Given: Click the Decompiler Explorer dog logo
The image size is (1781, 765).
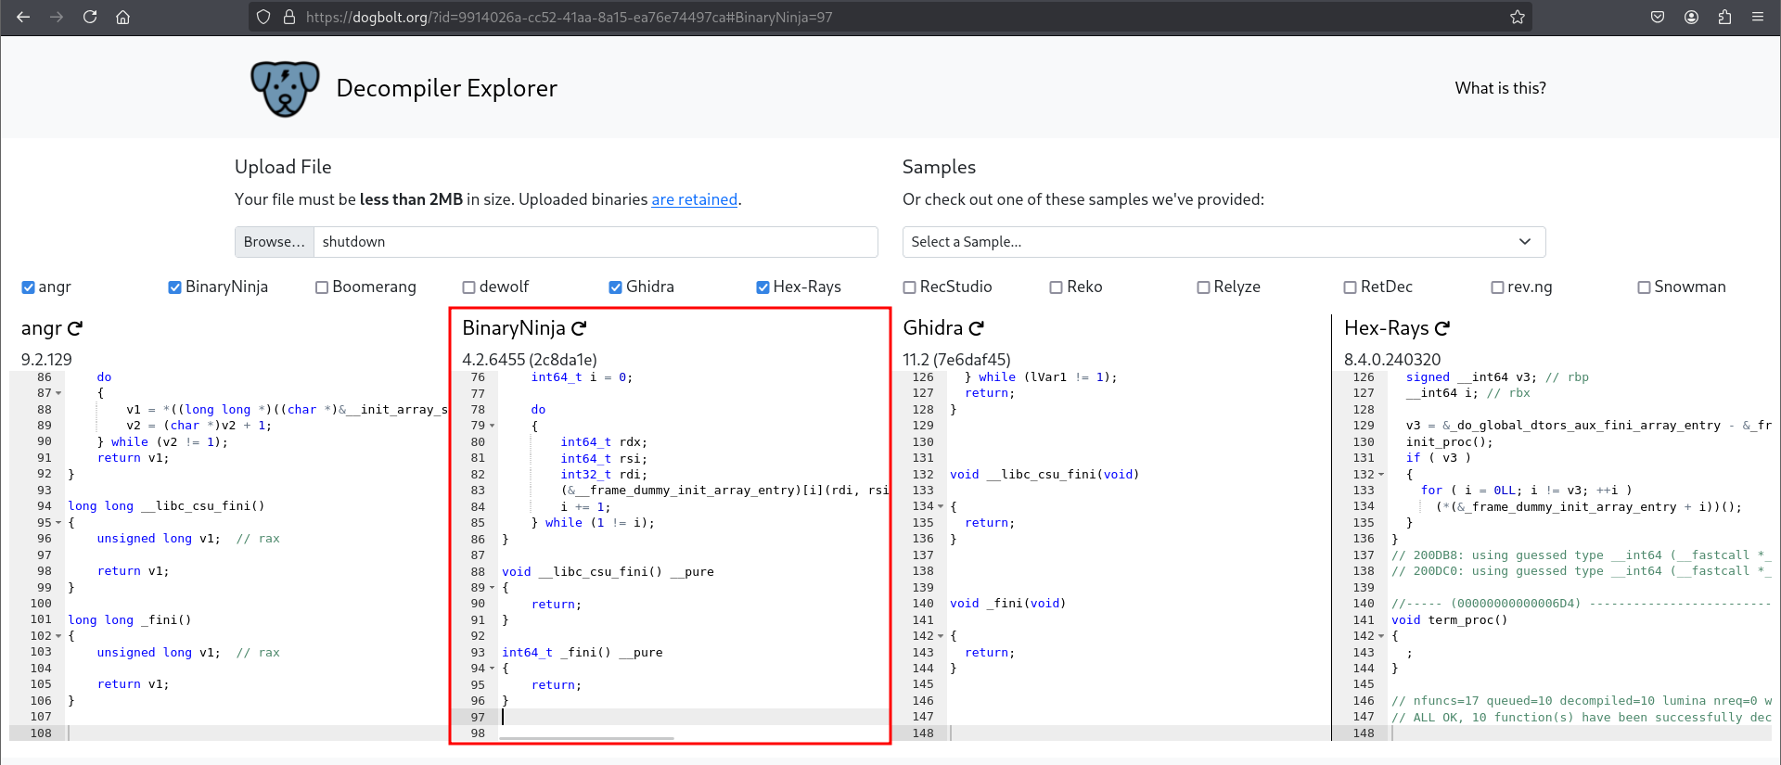Looking at the screenshot, I should (285, 88).
